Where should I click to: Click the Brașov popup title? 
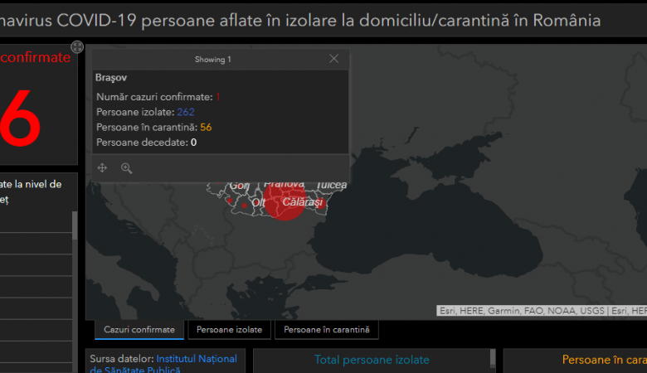click(x=111, y=77)
